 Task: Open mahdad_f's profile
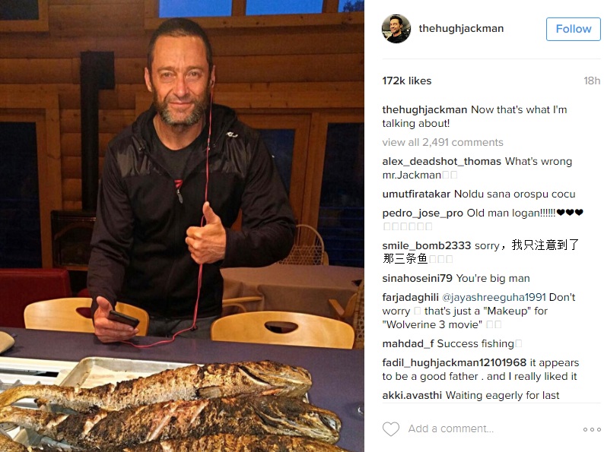tap(408, 343)
